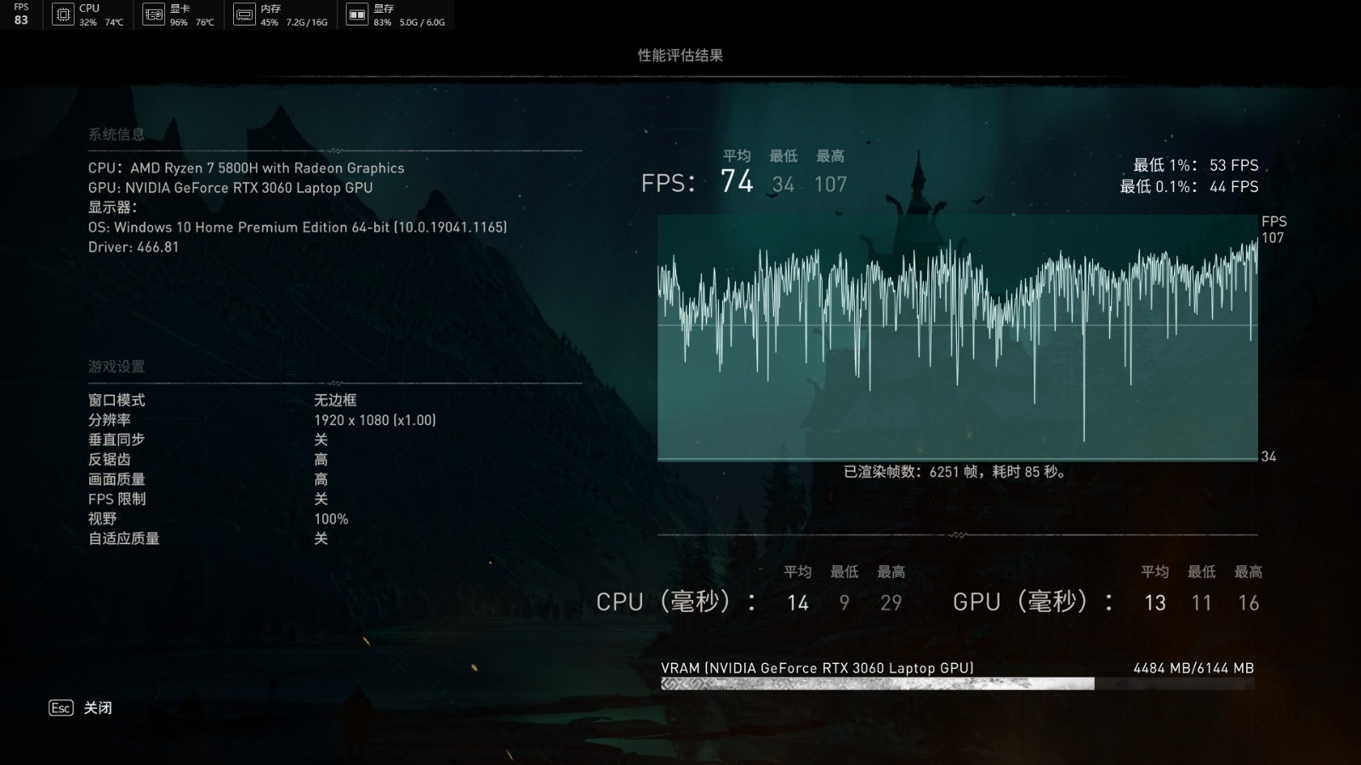Click the VRAM (显存) icon in overlay
The image size is (1361, 765).
(357, 14)
